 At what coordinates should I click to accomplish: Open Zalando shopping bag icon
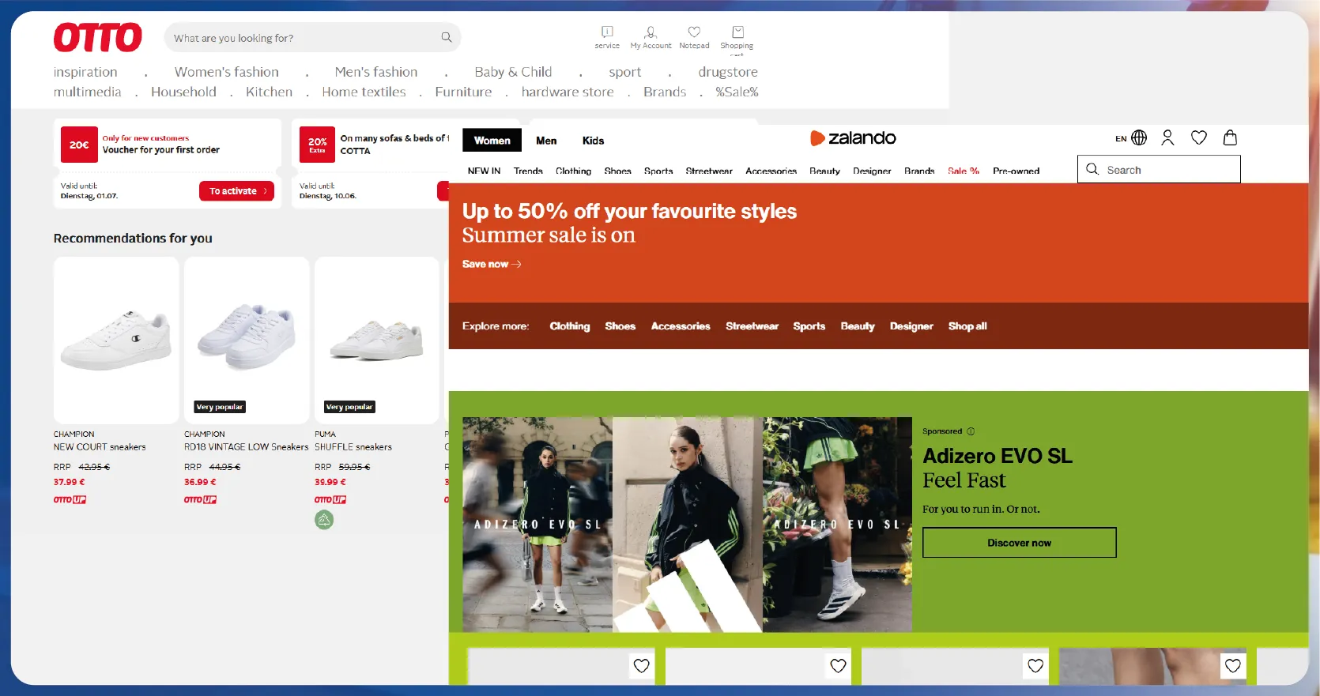tap(1230, 137)
